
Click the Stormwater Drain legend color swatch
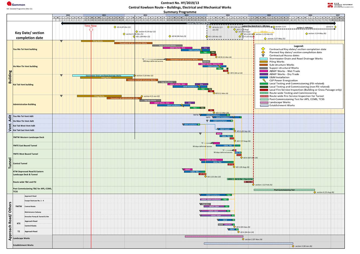[x=263, y=59]
